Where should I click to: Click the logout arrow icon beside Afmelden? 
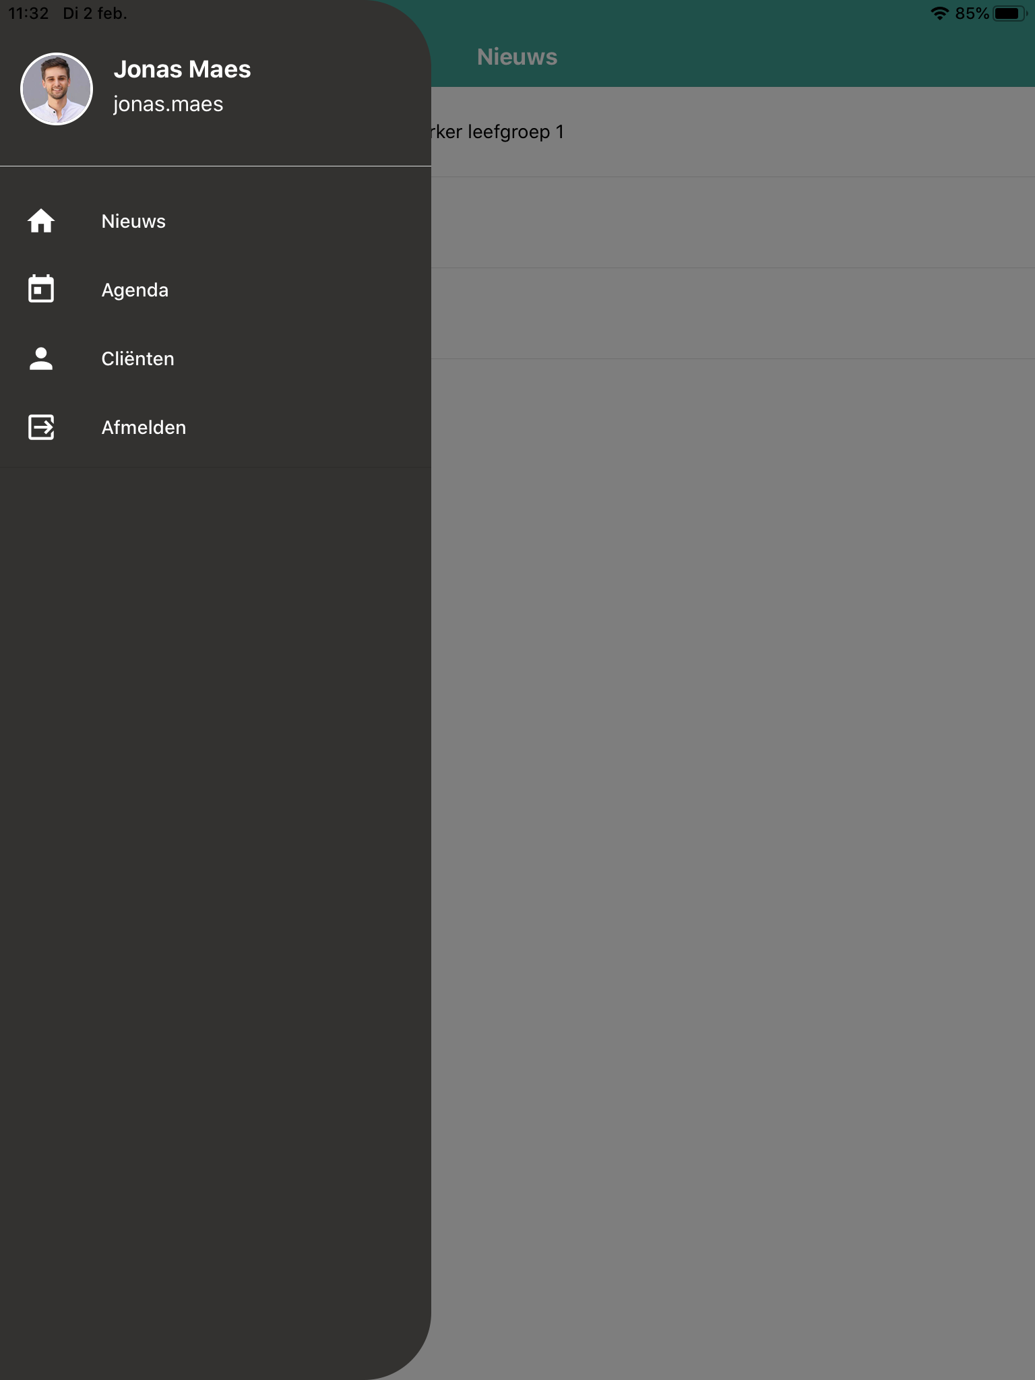pos(41,427)
